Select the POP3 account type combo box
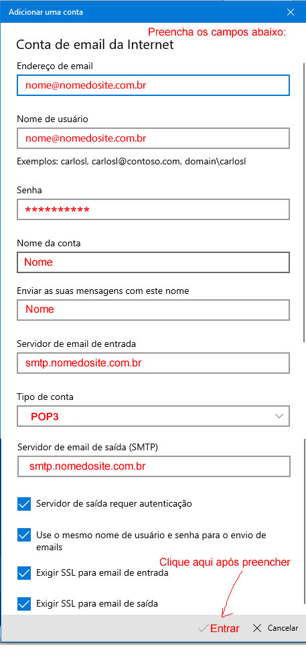Screen dimensions: 306x663 (x=153, y=416)
